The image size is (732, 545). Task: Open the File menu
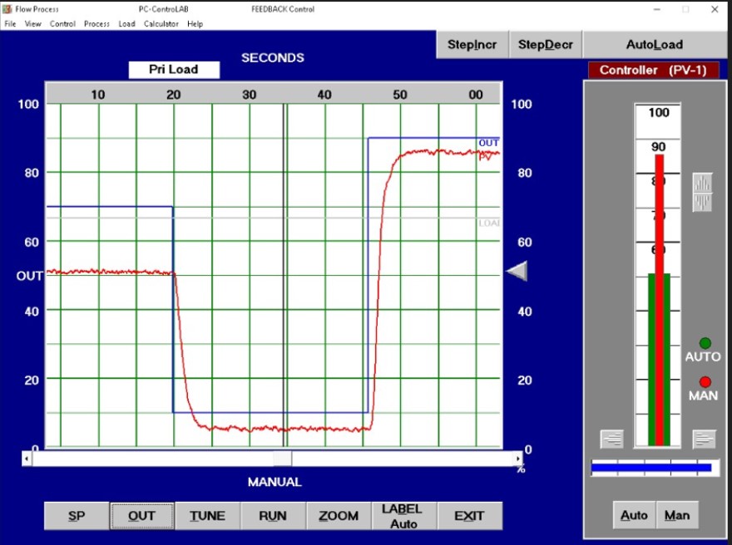(10, 24)
